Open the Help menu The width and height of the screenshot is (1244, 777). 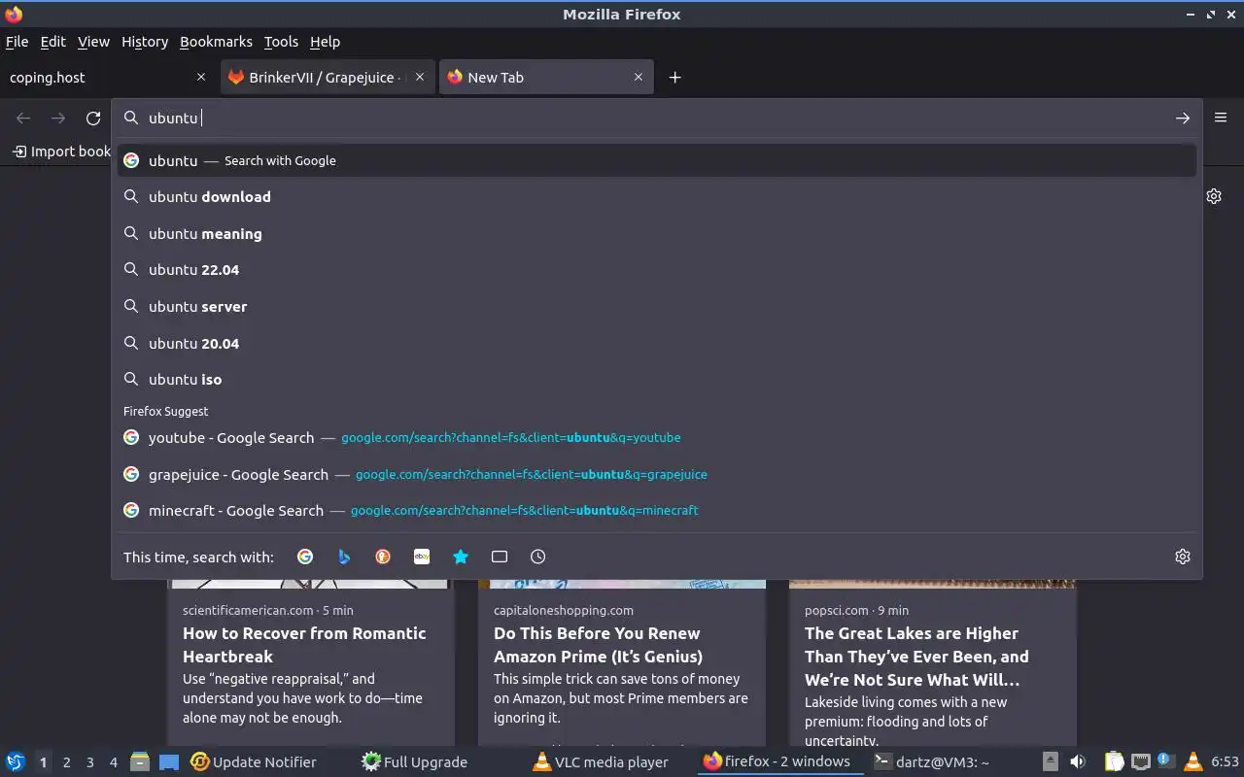325,42
